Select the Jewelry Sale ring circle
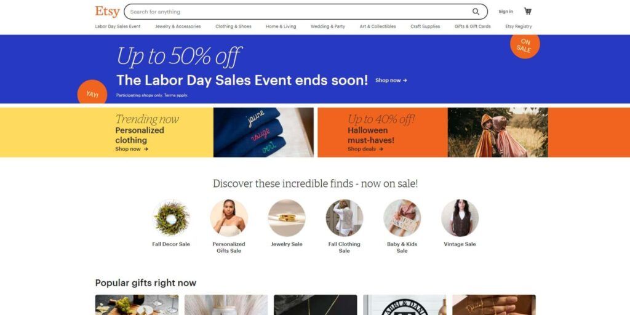This screenshot has width=630, height=315. (x=287, y=218)
